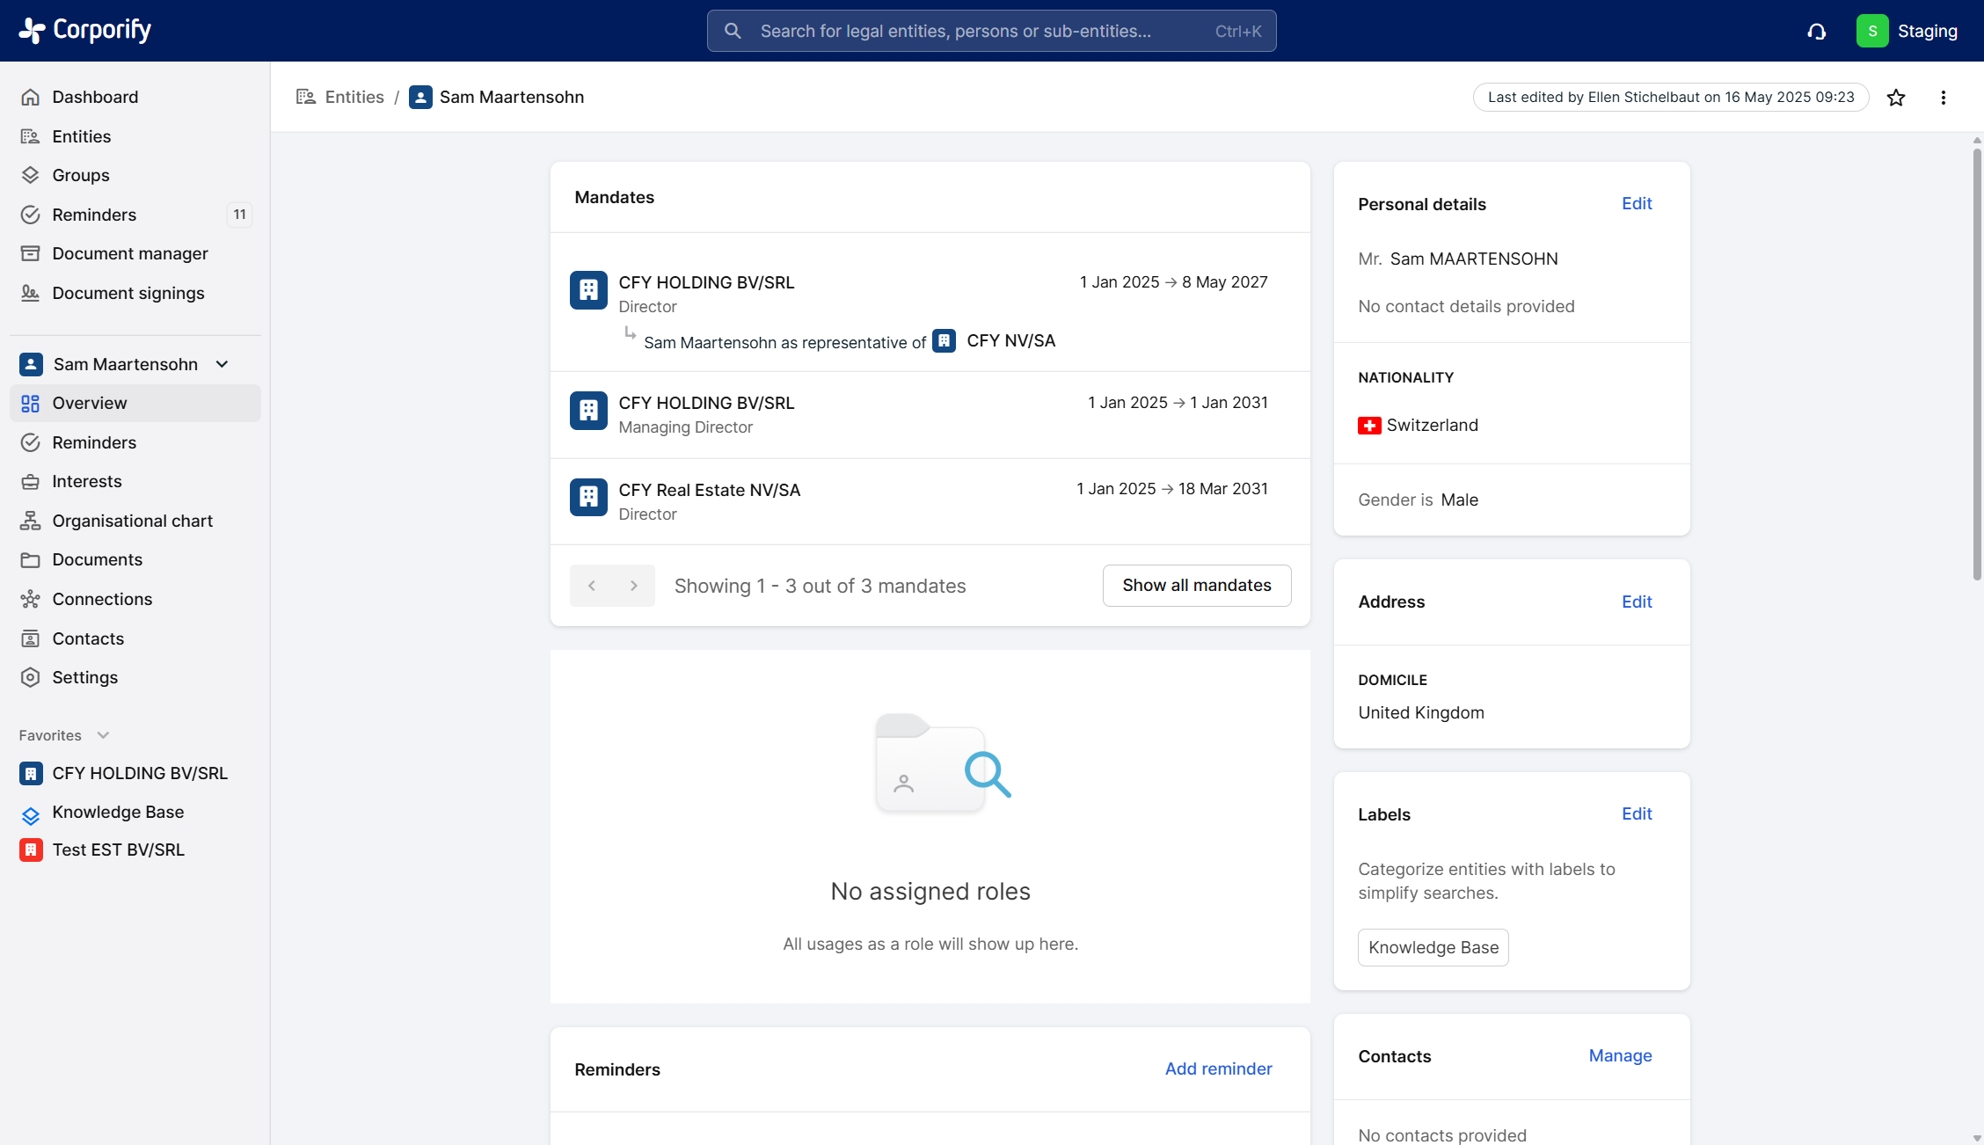Click the favorite star icon
This screenshot has width=1984, height=1145.
[1896, 98]
